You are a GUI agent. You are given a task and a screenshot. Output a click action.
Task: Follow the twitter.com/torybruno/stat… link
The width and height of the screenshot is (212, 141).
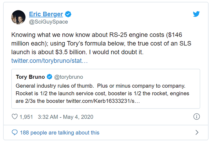[x=49, y=60]
